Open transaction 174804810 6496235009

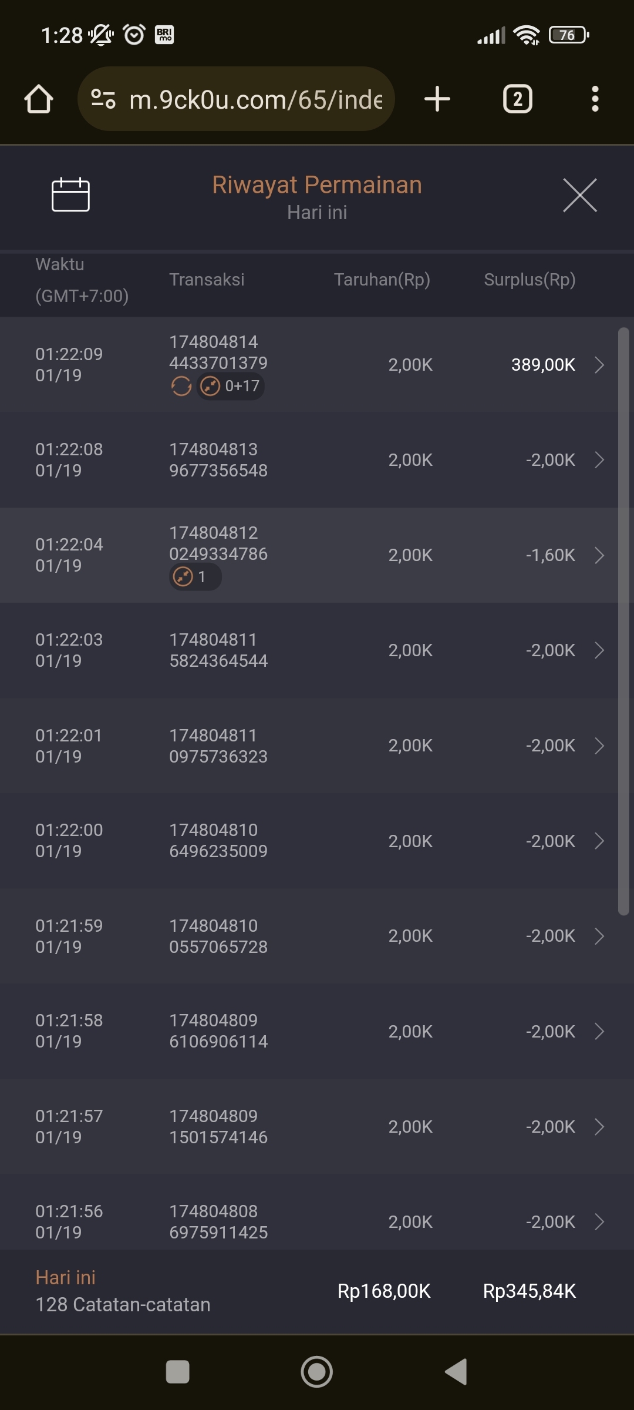tap(218, 841)
